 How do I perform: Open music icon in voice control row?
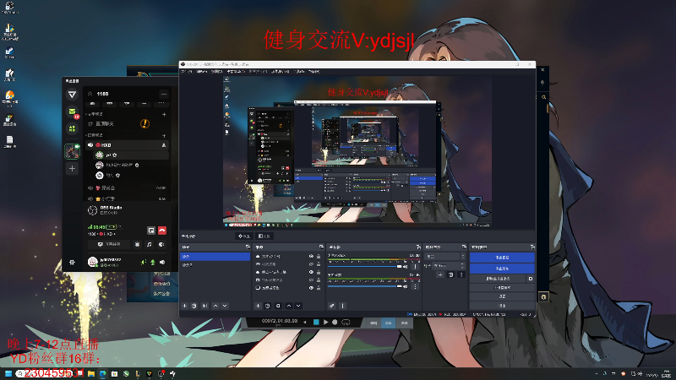click(150, 244)
